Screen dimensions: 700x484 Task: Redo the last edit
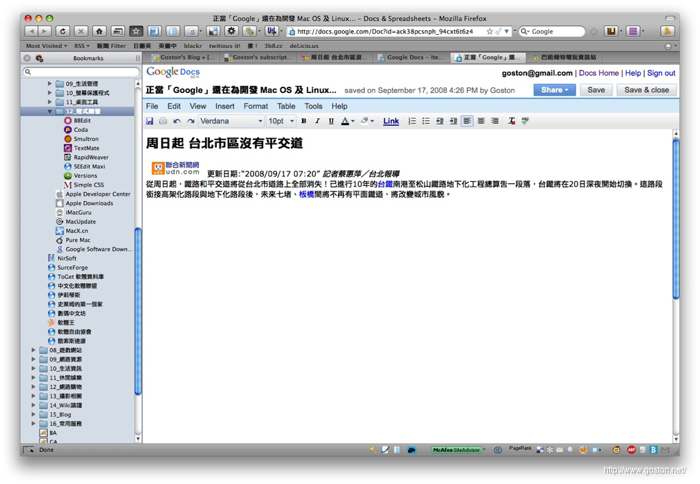coord(191,121)
